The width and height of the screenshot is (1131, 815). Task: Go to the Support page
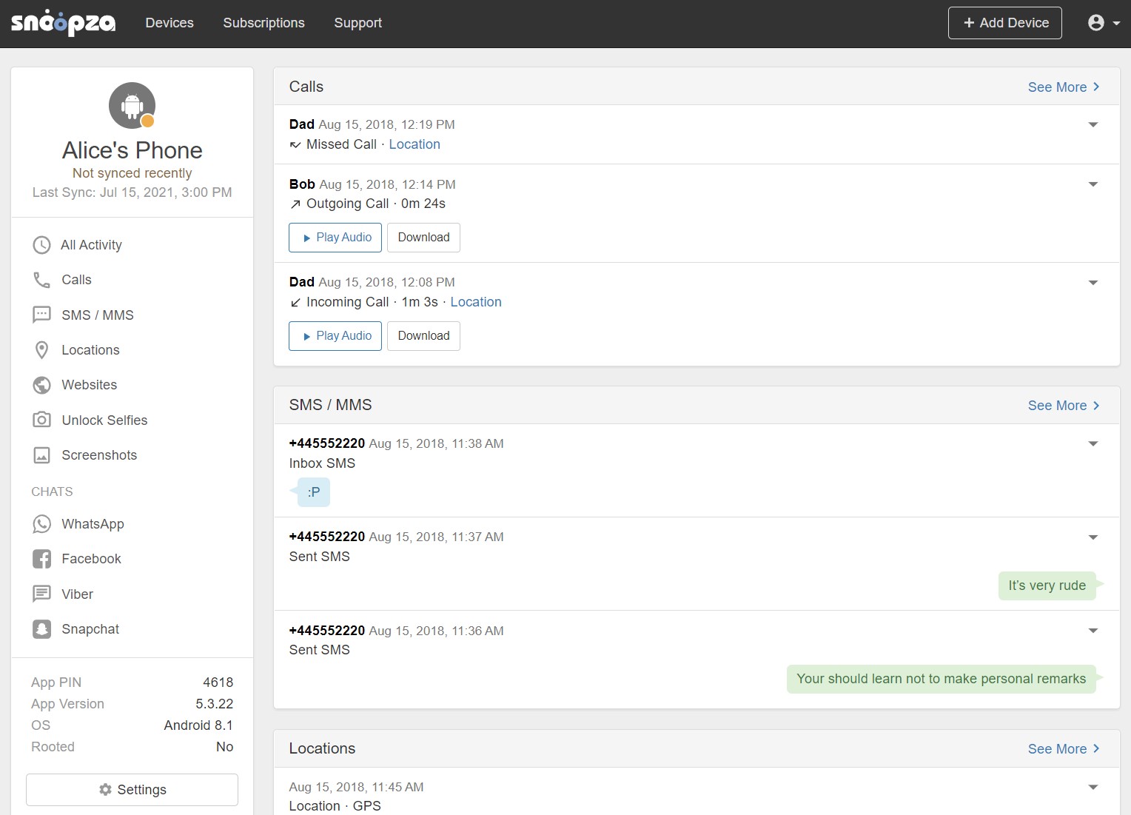pos(358,23)
